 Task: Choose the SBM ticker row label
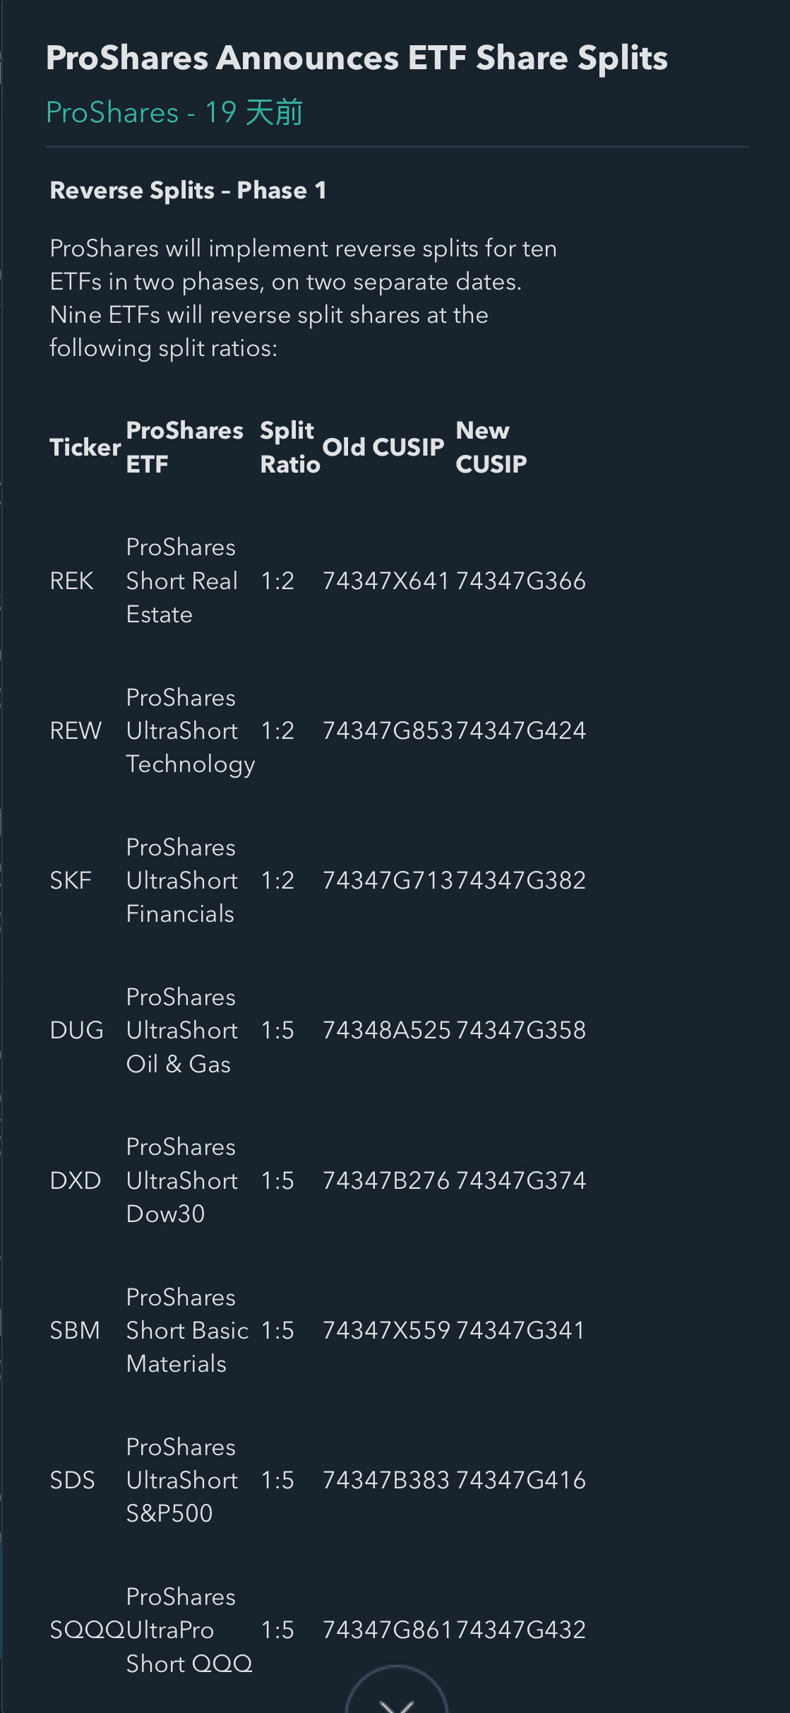coord(74,1330)
